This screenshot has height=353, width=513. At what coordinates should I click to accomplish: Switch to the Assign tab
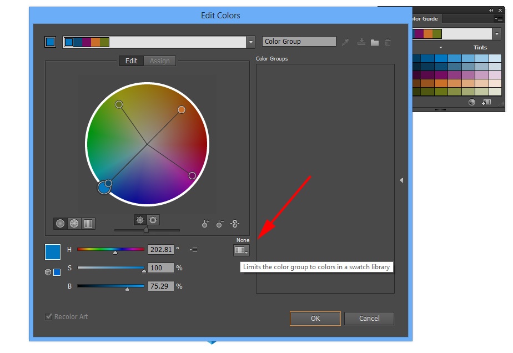point(160,61)
